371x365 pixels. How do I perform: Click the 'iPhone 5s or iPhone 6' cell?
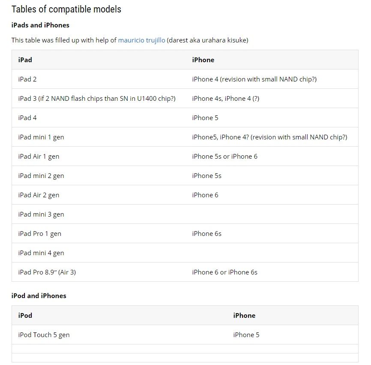coord(224,157)
